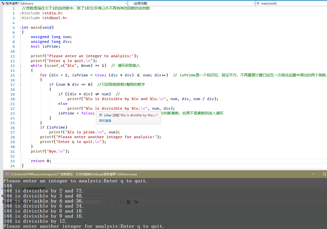Click console line 'divisible by 2 and 72'
This screenshot has height=229, width=327.
43,191
